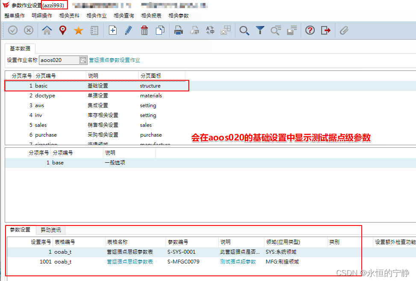The image size is (416, 281).
Task: Open the 相关作业 menu
Action: pyautogui.click(x=97, y=16)
